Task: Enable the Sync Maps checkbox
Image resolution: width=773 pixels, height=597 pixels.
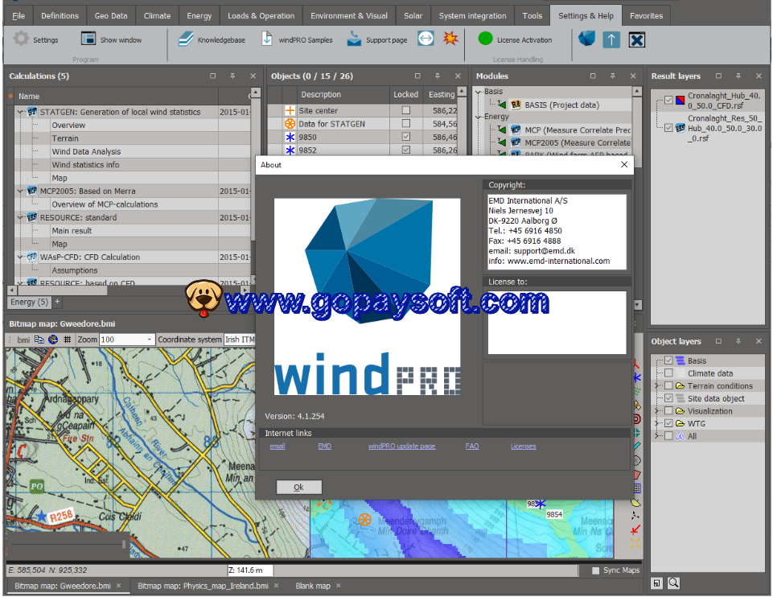Action: (595, 570)
